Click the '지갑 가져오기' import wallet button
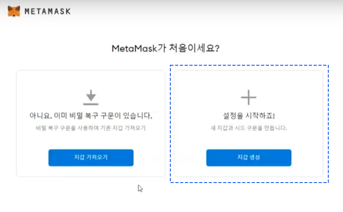Image resolution: width=343 pixels, height=212 pixels. pyautogui.click(x=91, y=158)
